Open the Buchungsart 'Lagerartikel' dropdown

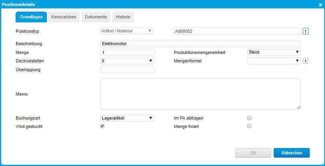(127, 118)
